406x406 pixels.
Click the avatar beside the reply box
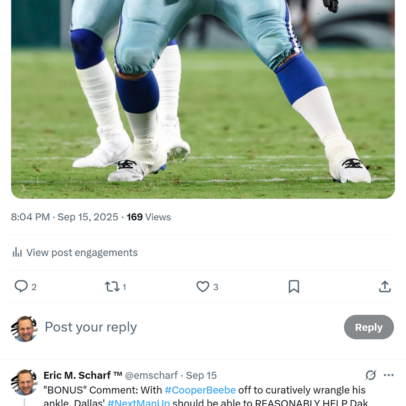(x=25, y=329)
